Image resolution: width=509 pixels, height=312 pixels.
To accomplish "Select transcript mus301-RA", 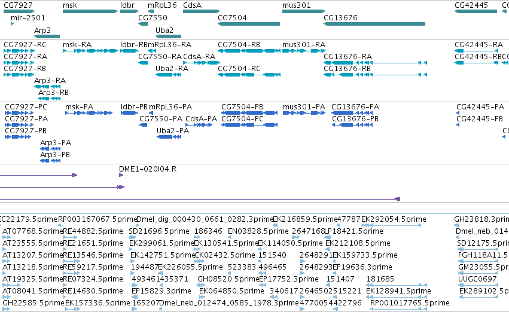I will click(x=304, y=45).
